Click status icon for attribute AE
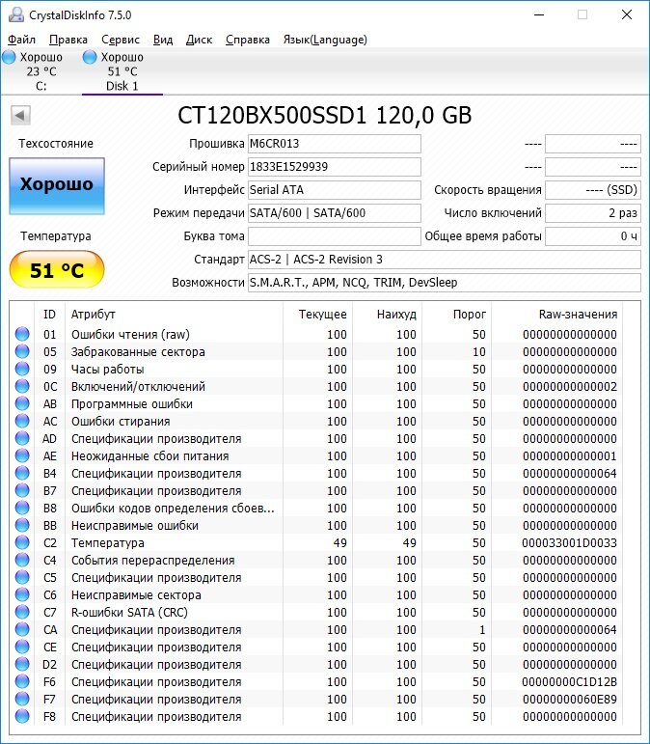 22,455
